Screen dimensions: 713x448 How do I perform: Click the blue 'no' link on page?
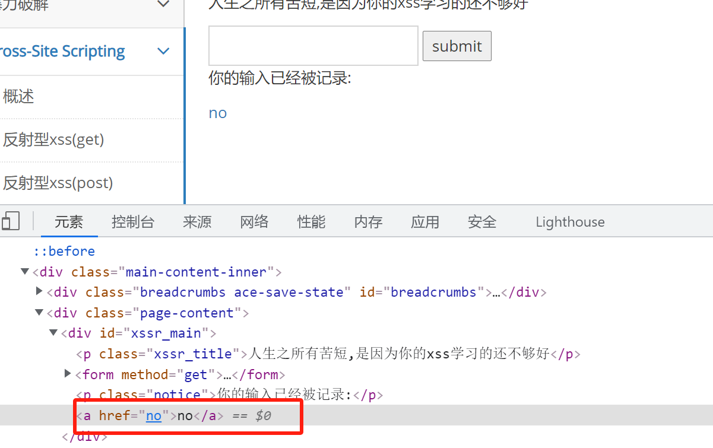pos(218,113)
